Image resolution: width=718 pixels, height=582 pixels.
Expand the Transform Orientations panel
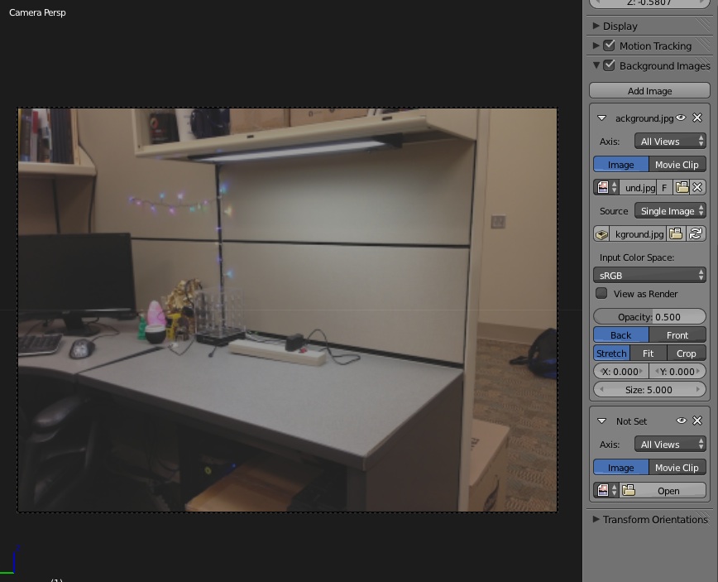[649, 520]
